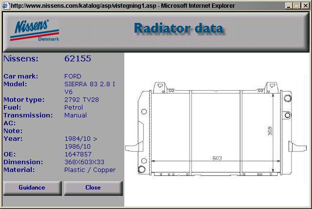This screenshot has height=209, width=312.
Task: Click the Close button below material
Action: (x=93, y=188)
